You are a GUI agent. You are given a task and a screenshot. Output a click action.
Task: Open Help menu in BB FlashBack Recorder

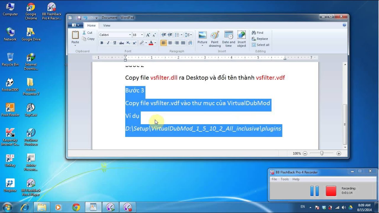coord(296,179)
